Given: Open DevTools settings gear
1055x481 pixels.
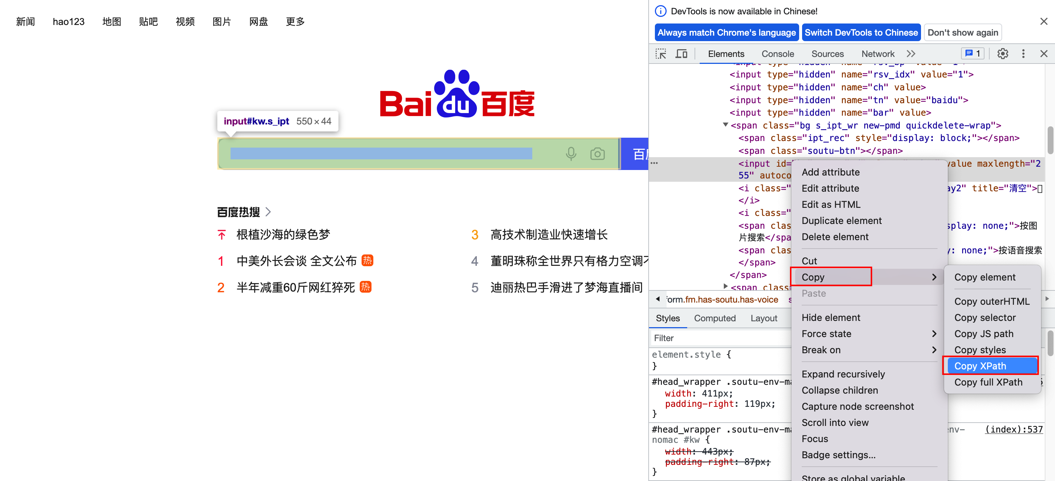Looking at the screenshot, I should [x=1002, y=54].
